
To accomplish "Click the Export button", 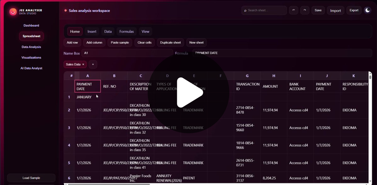I will coord(354,10).
